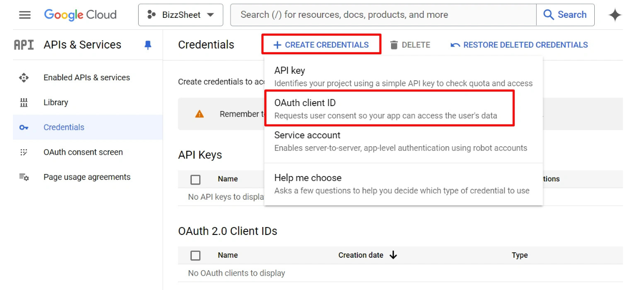The image size is (636, 290).
Task: Toggle the pin icon next to APIs & Services
Action: pyautogui.click(x=148, y=45)
